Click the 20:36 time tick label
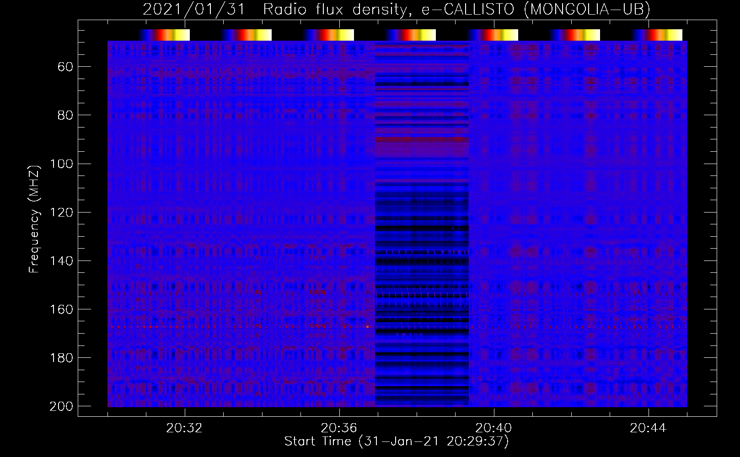The image size is (740, 457). [x=339, y=428]
